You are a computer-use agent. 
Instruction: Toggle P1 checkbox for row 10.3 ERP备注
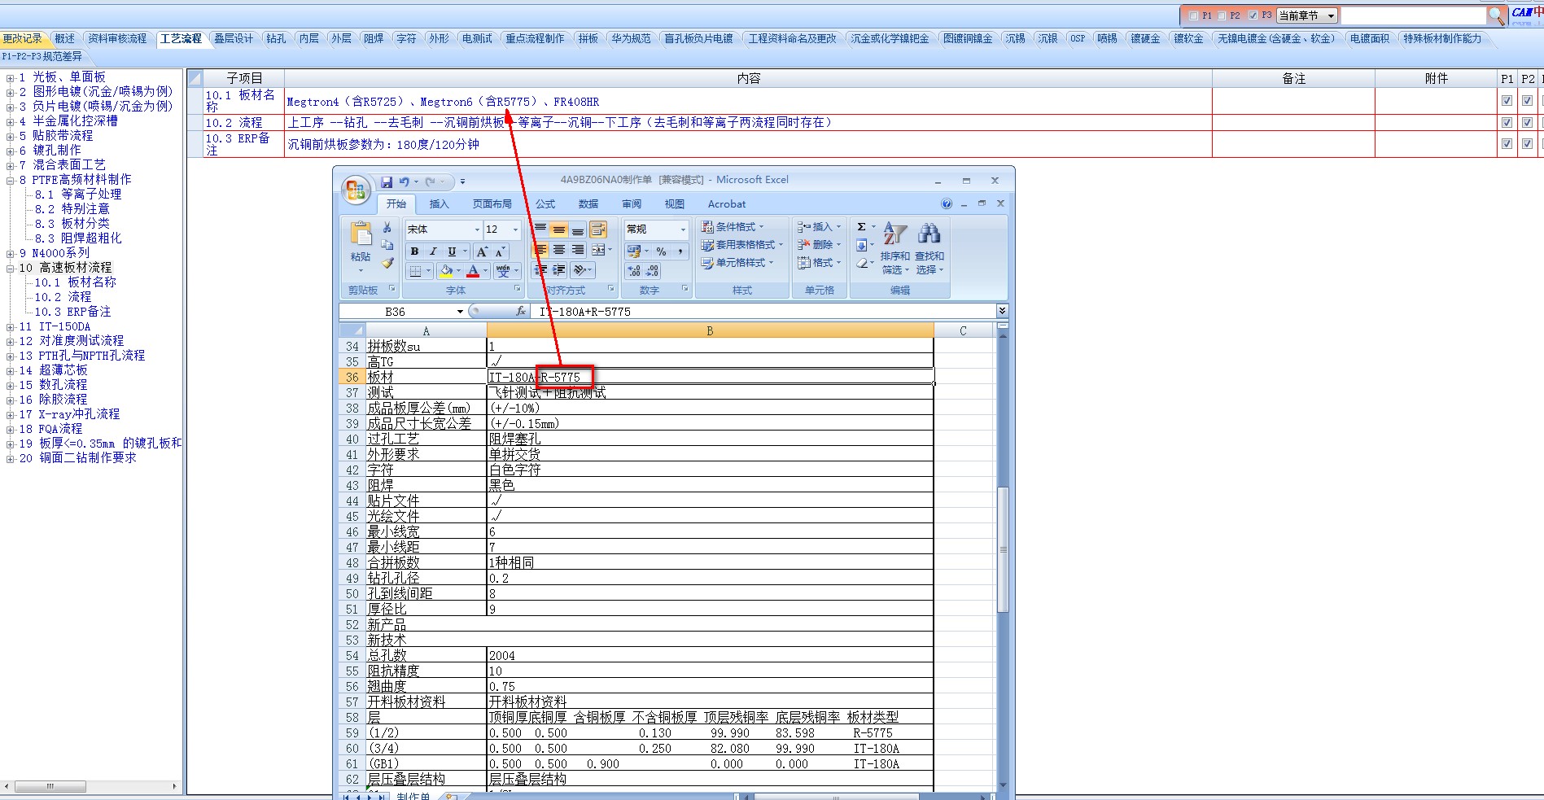[1507, 143]
